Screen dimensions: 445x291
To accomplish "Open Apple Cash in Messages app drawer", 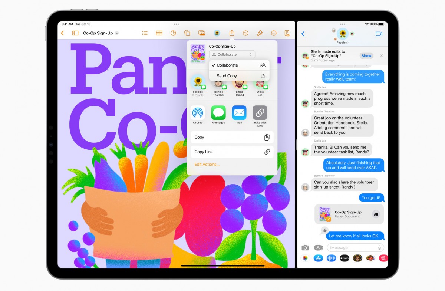I will 345,258.
